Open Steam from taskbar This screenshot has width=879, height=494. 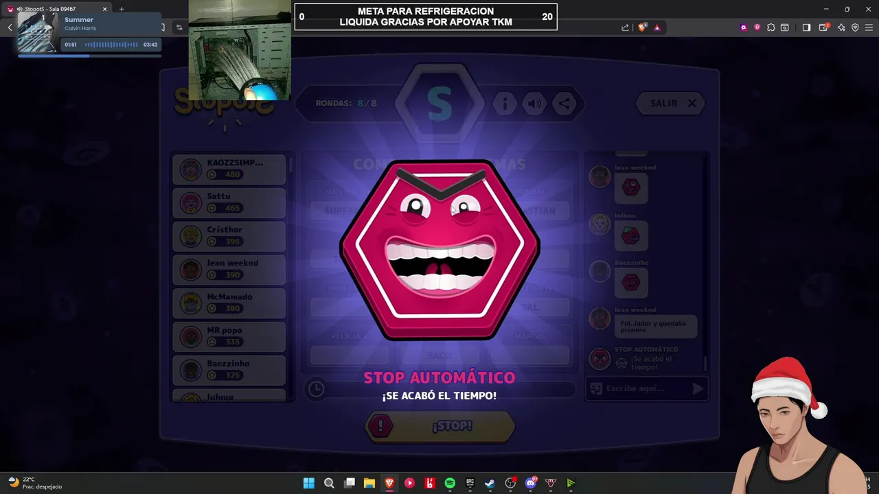click(490, 483)
